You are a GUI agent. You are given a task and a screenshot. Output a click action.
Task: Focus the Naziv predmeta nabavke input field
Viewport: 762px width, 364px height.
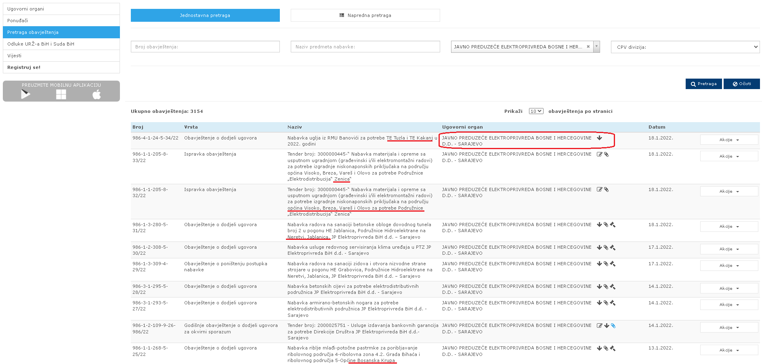(x=365, y=47)
